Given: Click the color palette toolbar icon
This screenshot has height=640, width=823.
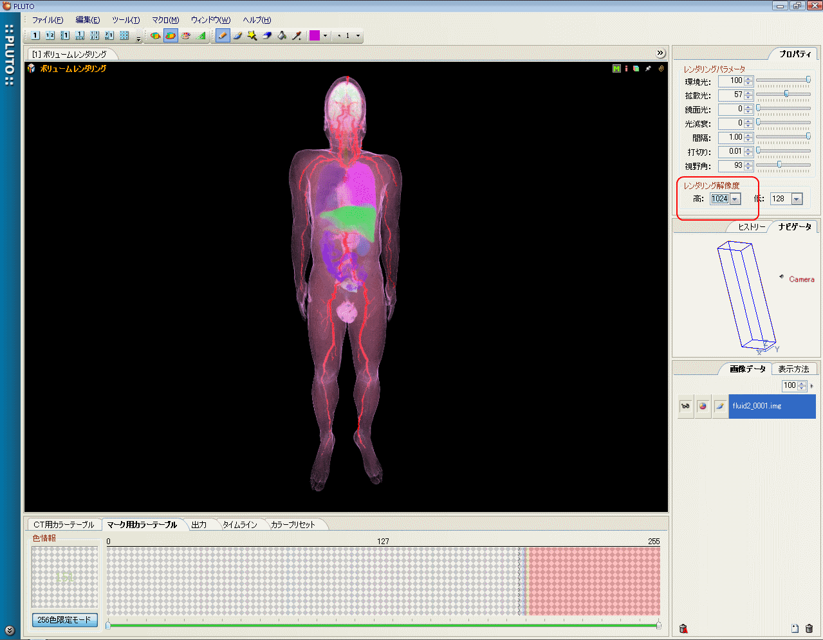Looking at the screenshot, I should [x=185, y=35].
